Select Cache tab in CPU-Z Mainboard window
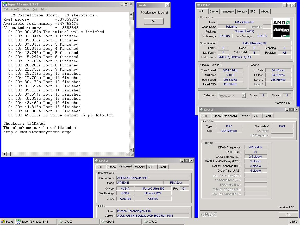The width and height of the screenshot is (300, 225). click(111, 167)
